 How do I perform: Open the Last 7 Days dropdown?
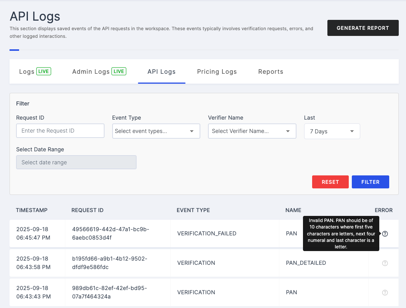click(x=332, y=131)
